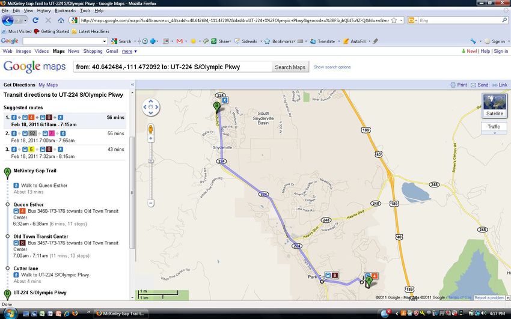
Task: Click Report a problem link on map
Action: point(489,297)
